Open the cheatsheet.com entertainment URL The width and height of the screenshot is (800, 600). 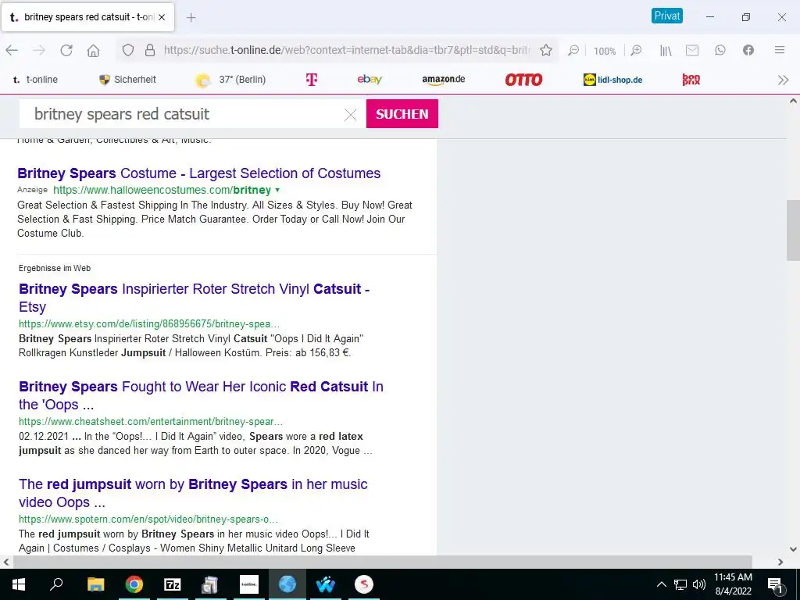click(x=151, y=421)
